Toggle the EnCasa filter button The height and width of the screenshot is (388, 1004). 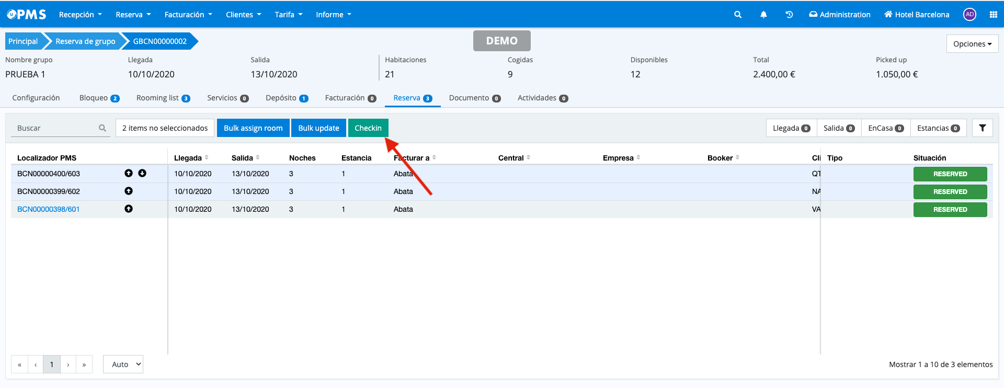click(x=885, y=128)
